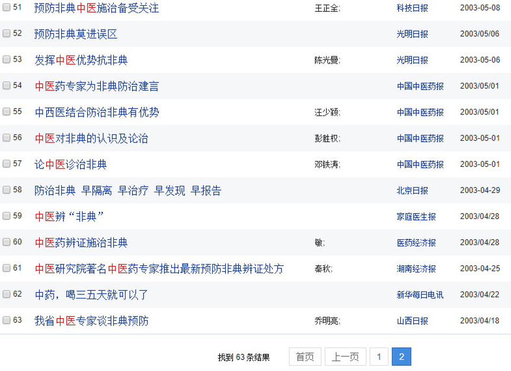Jump to page 1 of results
511x371 pixels.
(x=379, y=357)
